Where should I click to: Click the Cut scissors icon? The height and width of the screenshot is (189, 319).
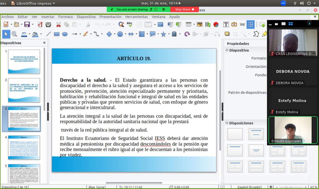tap(58, 24)
